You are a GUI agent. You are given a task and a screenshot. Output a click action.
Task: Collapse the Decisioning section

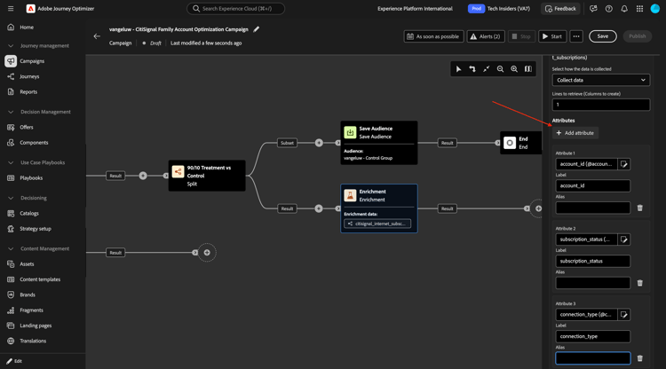(x=11, y=198)
